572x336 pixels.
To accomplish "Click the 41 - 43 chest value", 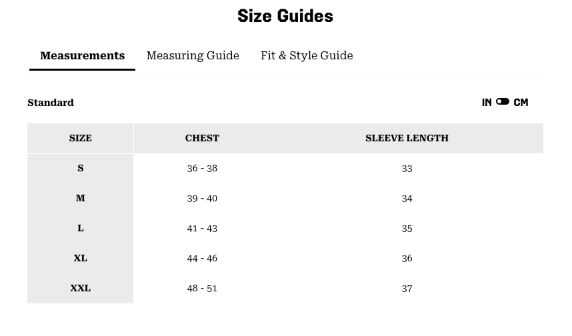I will [x=202, y=228].
